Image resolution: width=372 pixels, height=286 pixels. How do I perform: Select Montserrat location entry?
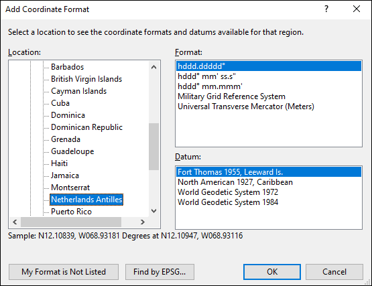[x=70, y=188]
